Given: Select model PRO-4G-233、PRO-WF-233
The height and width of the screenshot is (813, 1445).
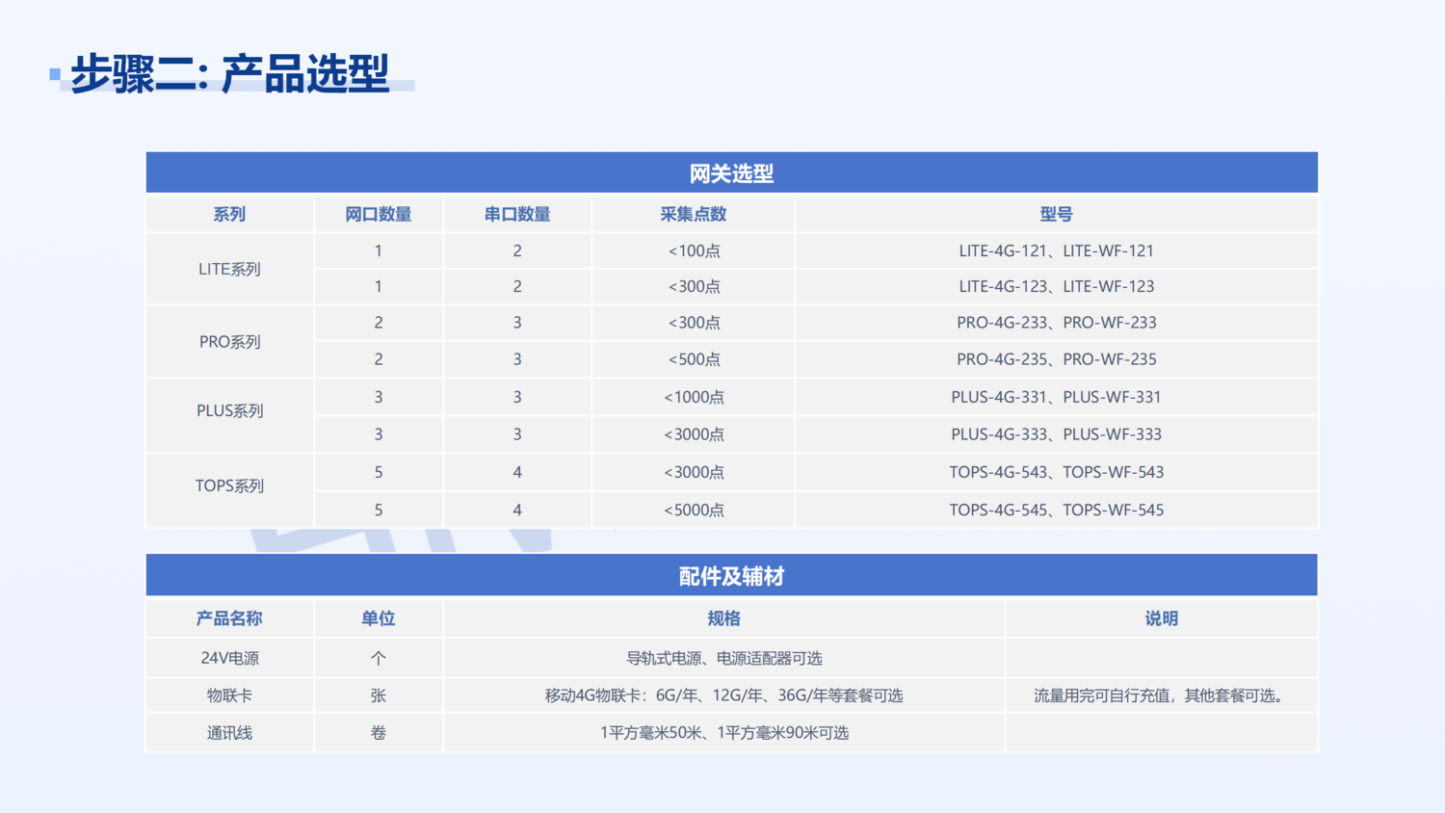Looking at the screenshot, I should [x=1057, y=323].
